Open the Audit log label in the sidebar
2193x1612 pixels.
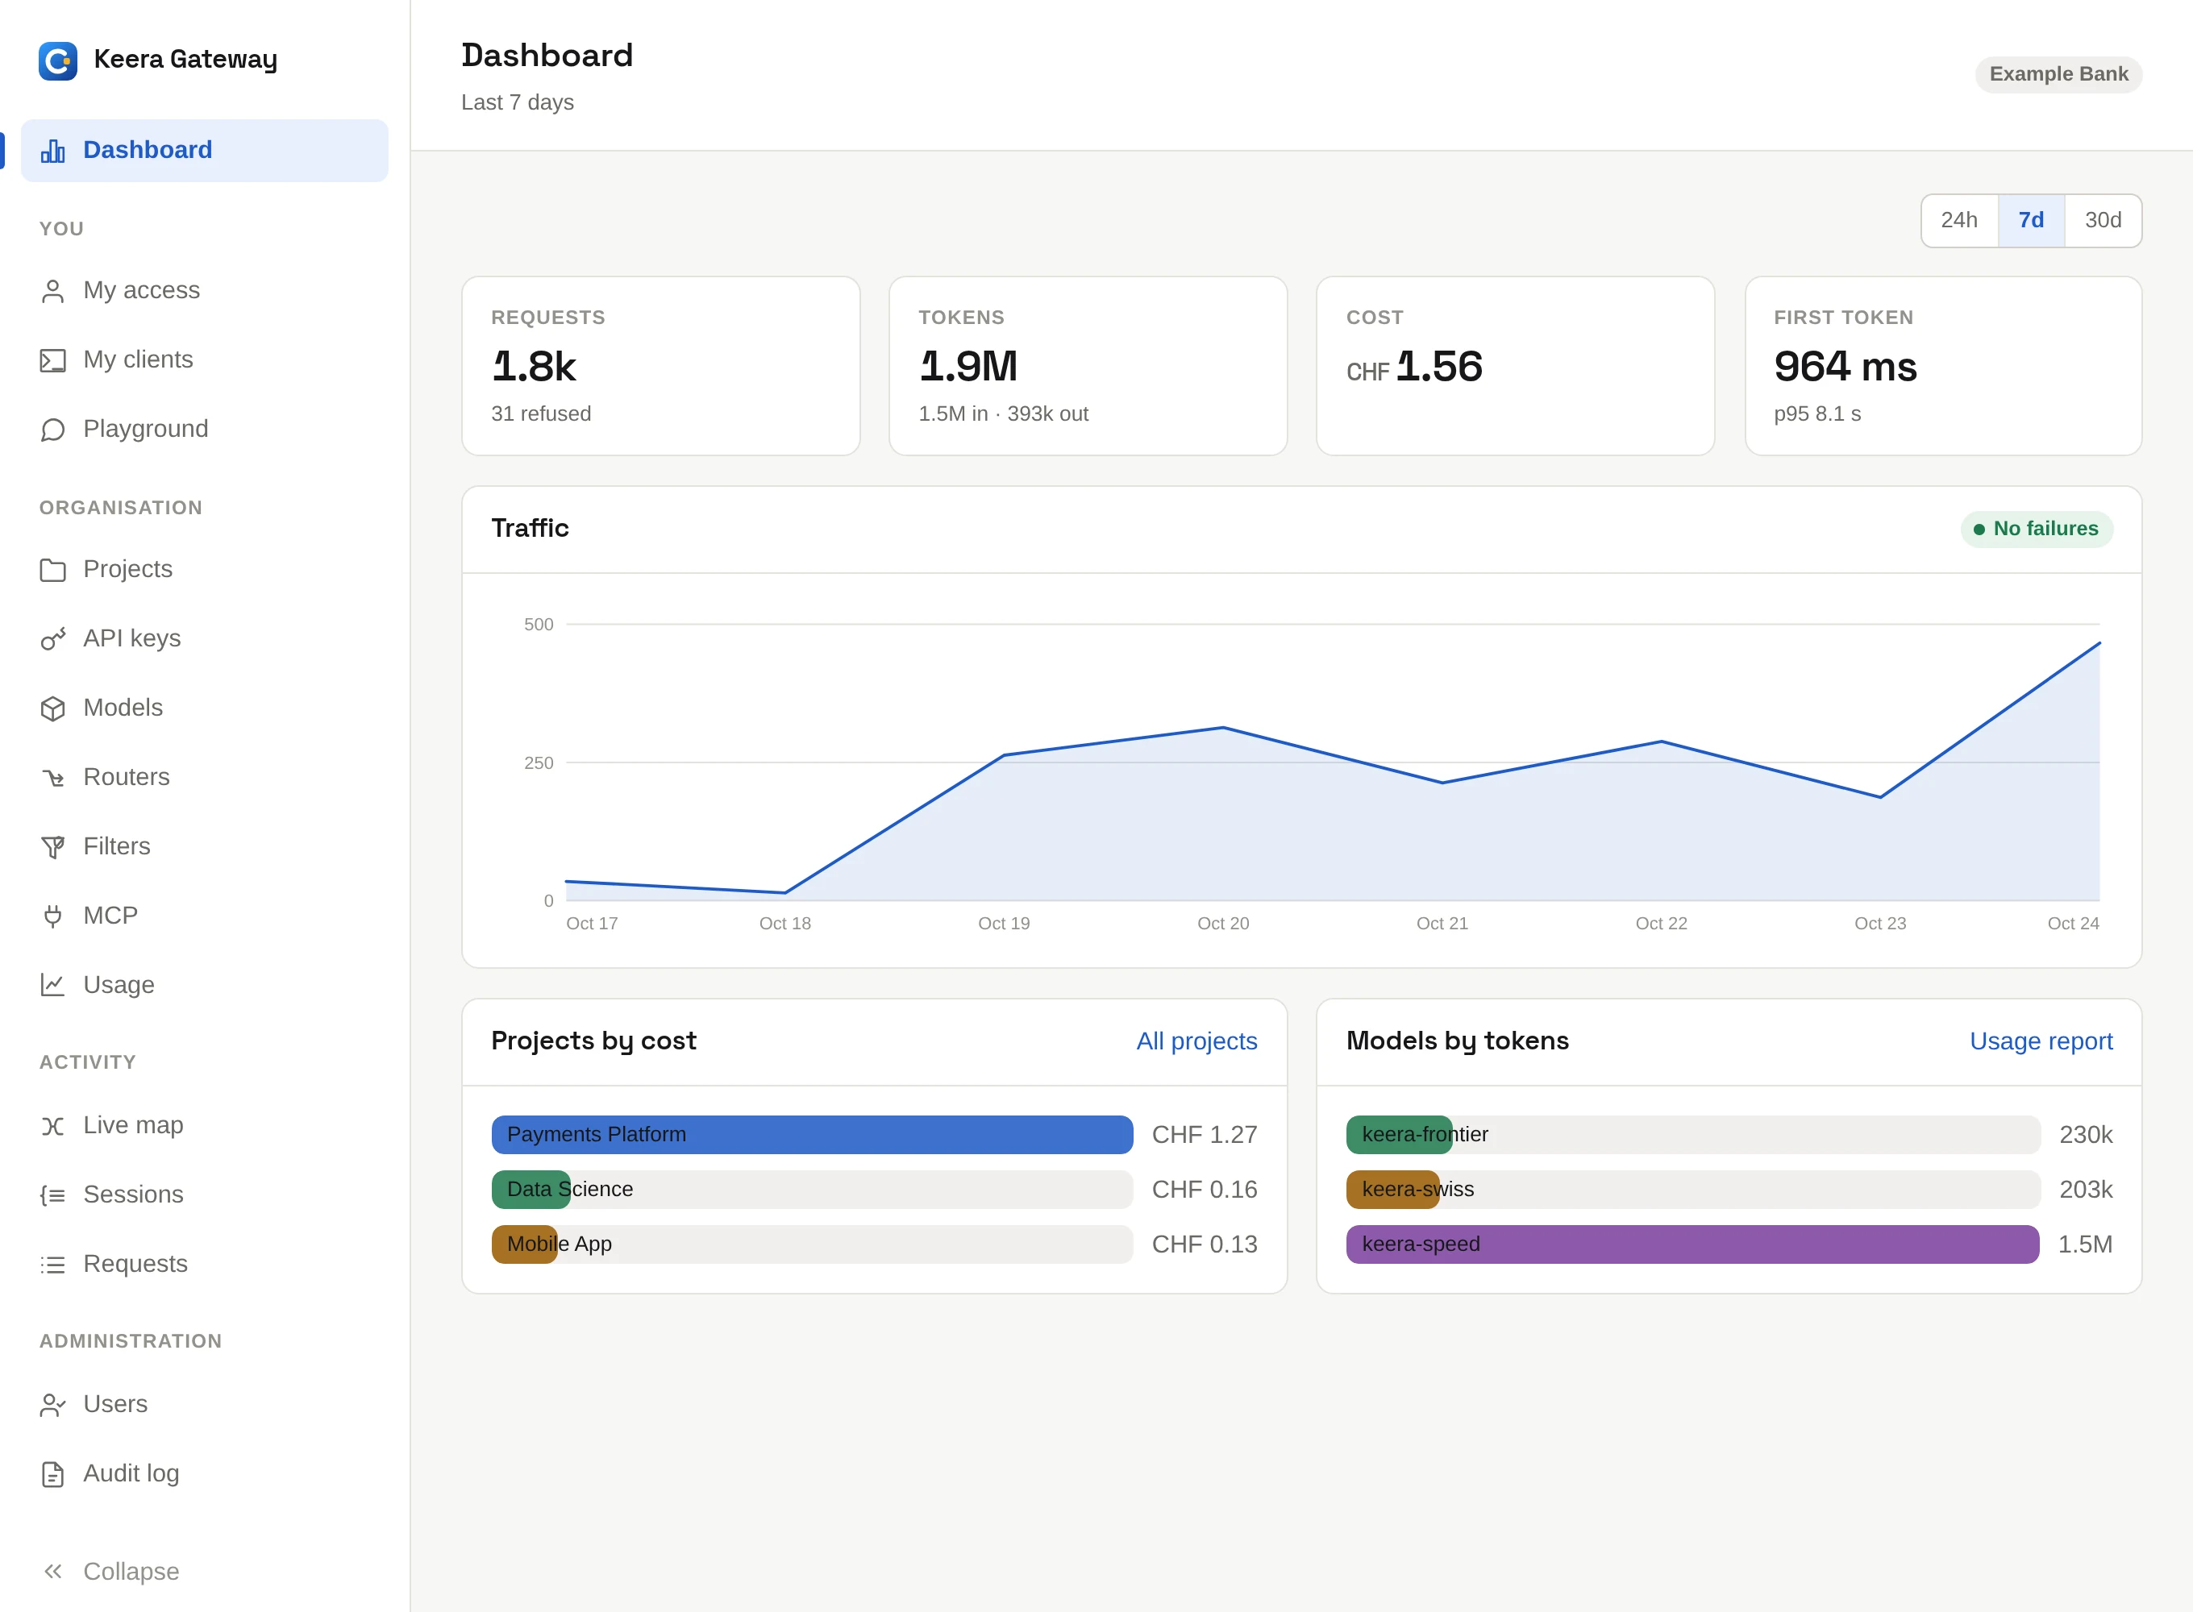131,1473
